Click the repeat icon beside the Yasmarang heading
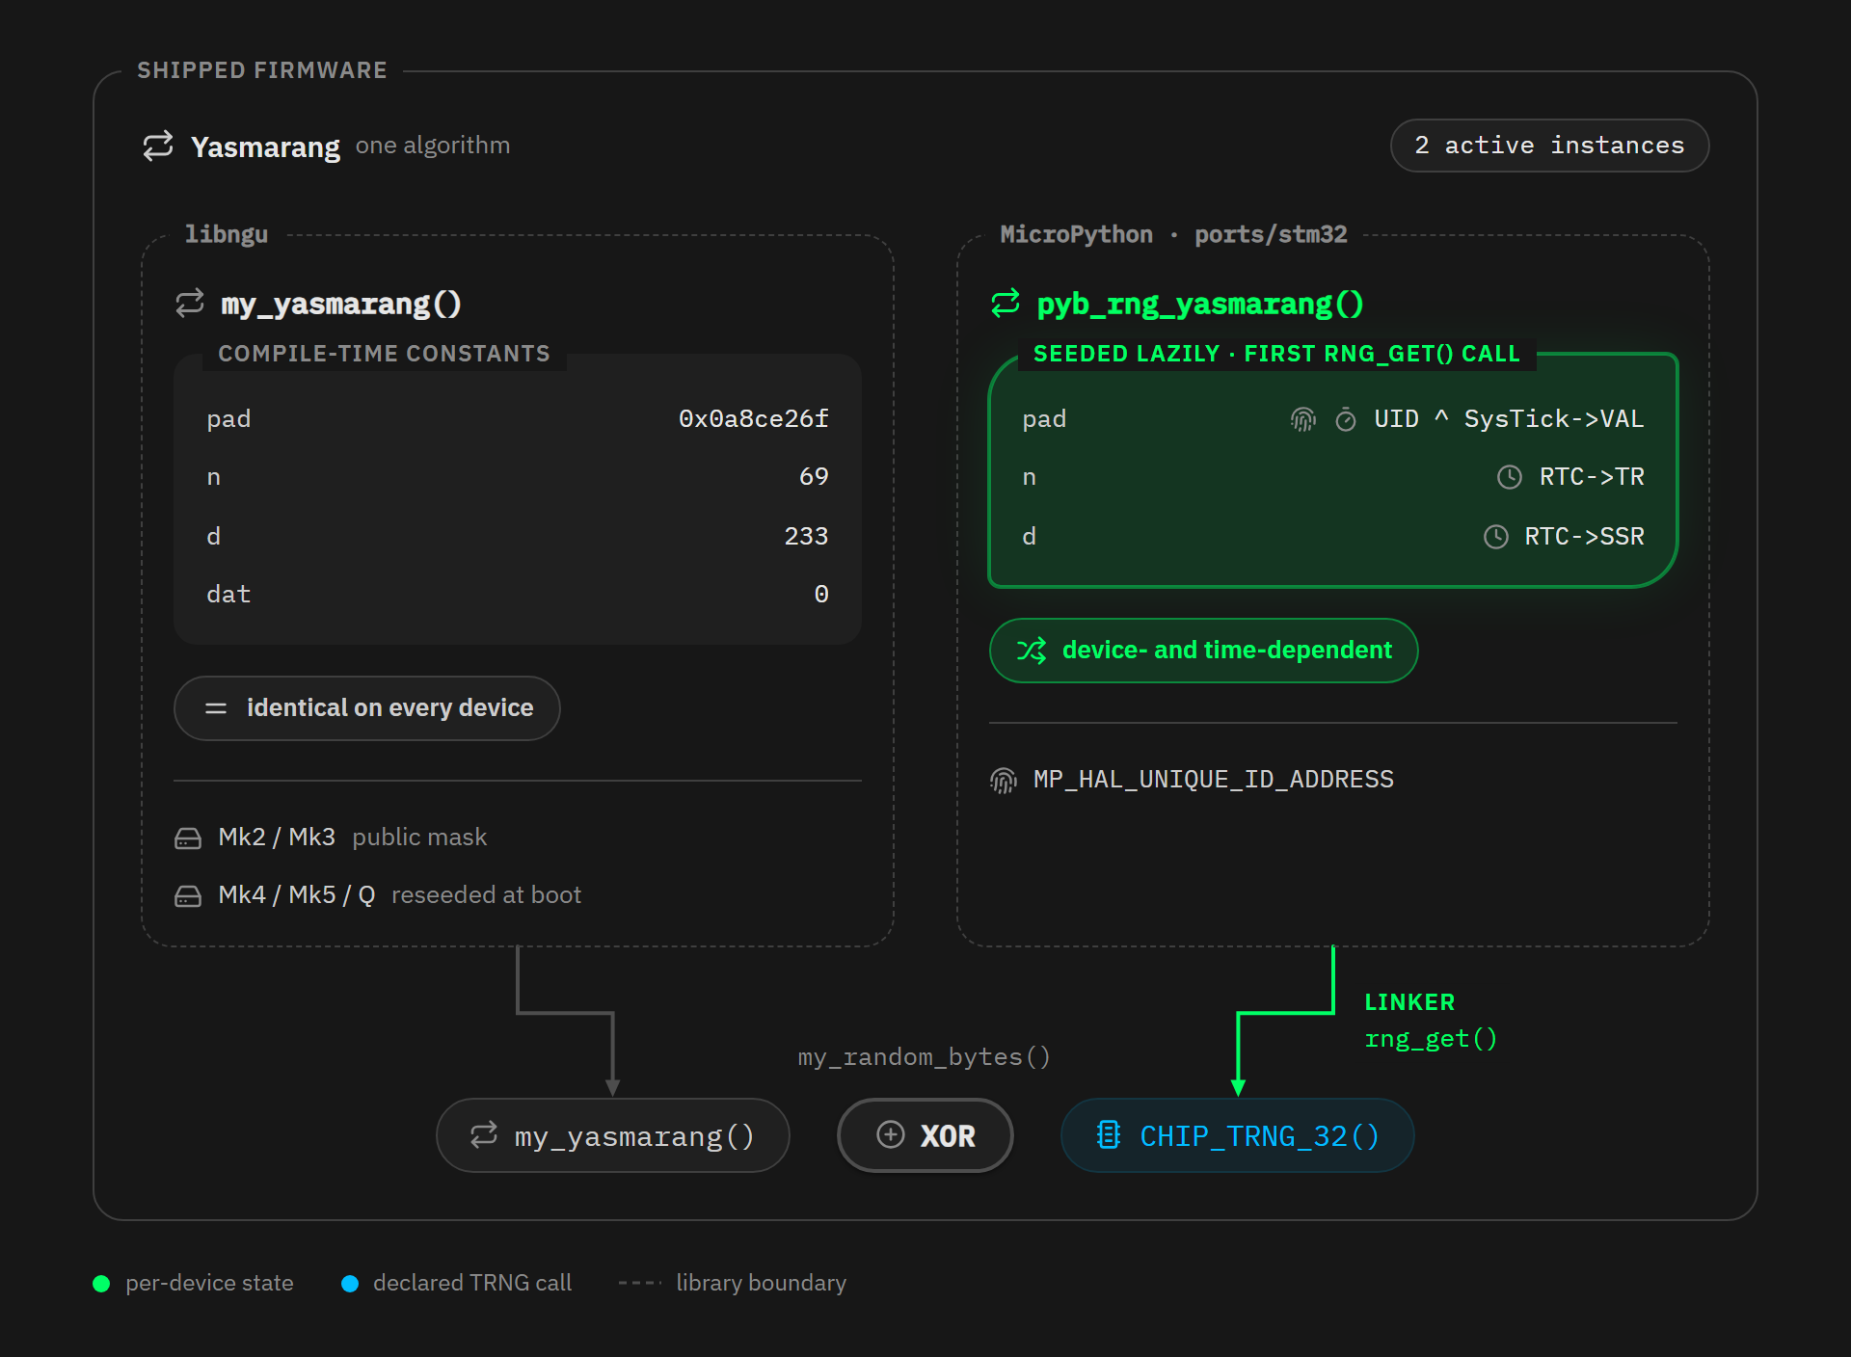The height and width of the screenshot is (1357, 1851). (x=158, y=146)
